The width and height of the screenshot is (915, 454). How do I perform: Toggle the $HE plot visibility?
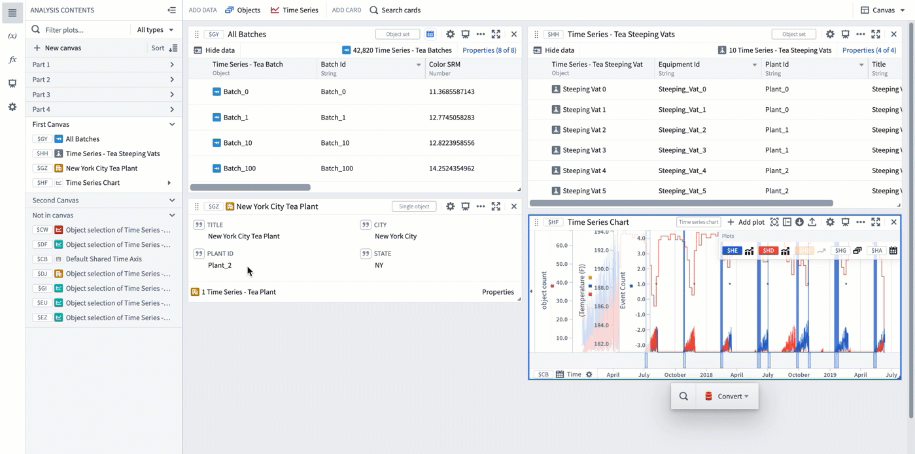pos(732,250)
